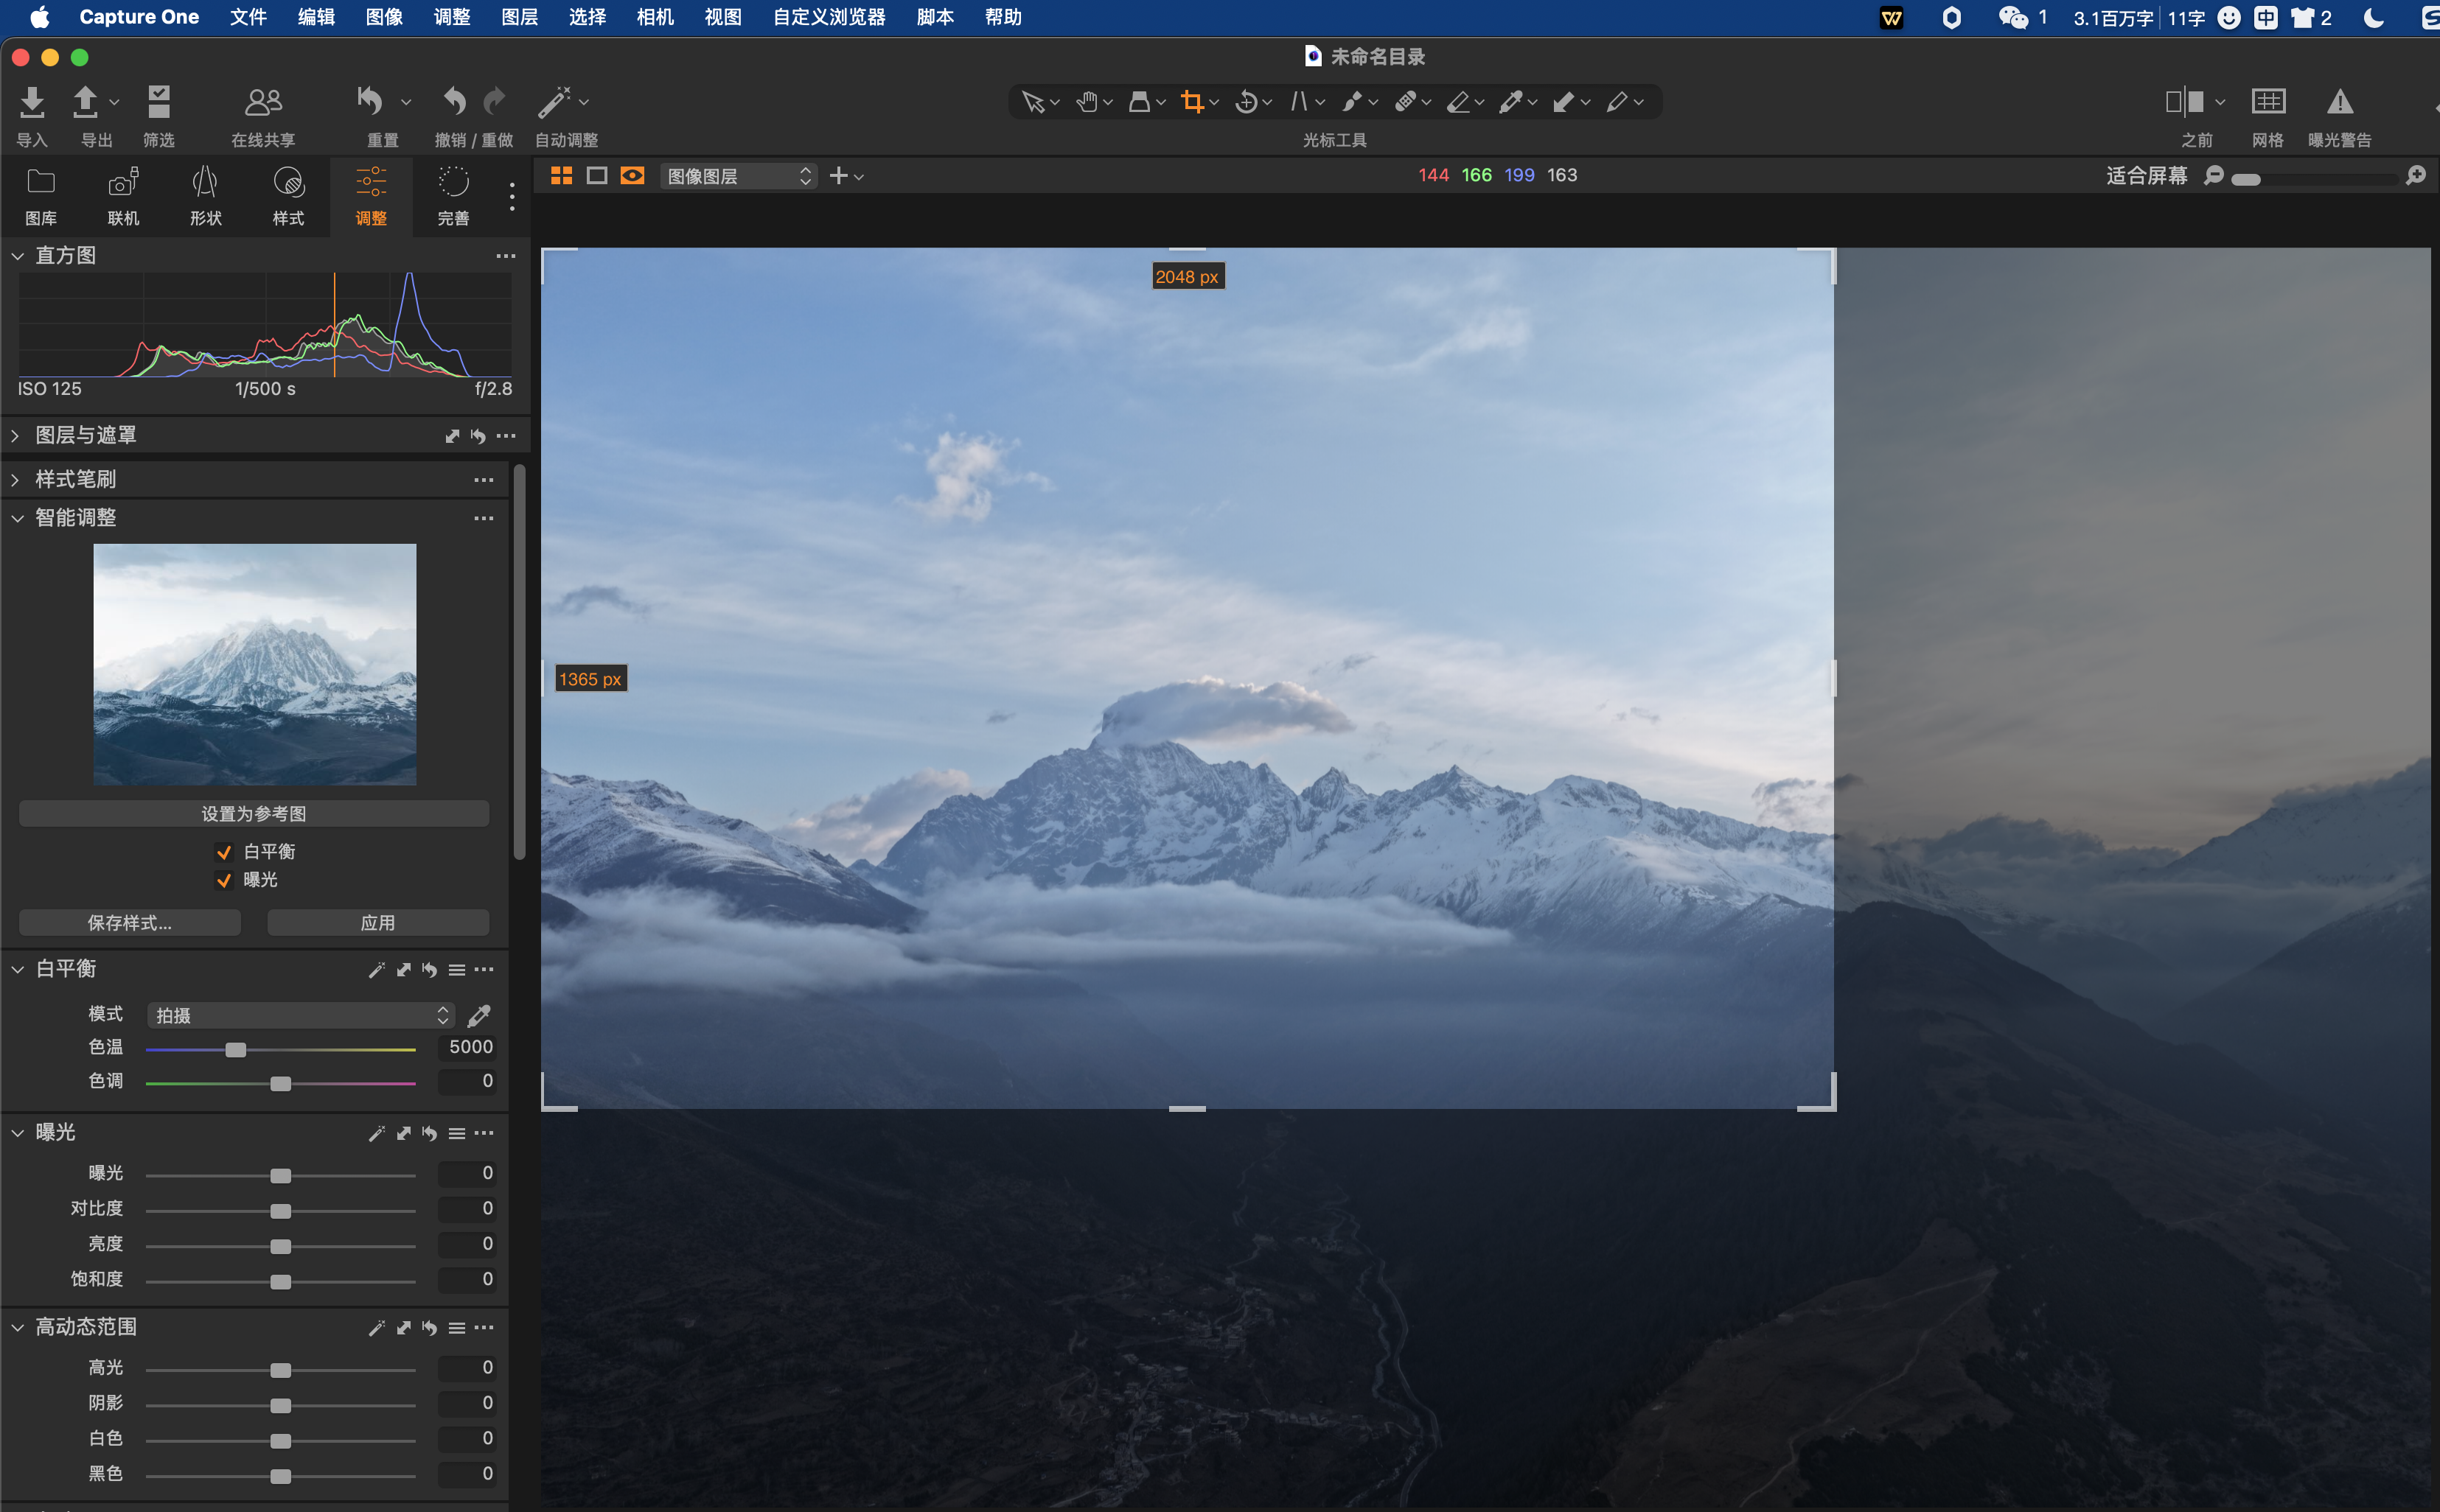Image resolution: width=2440 pixels, height=1512 pixels.
Task: Collapse the 直方图 panel
Action: (x=18, y=256)
